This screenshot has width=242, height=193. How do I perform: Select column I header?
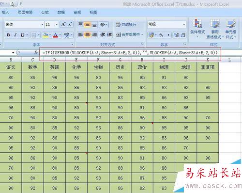click(x=164, y=60)
